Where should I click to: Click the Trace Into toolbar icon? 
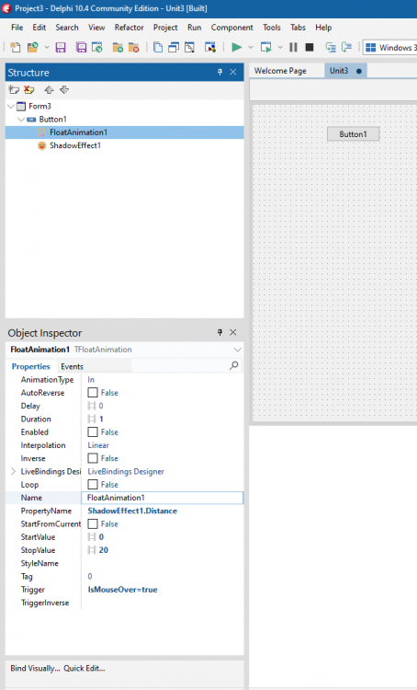pyautogui.click(x=331, y=47)
